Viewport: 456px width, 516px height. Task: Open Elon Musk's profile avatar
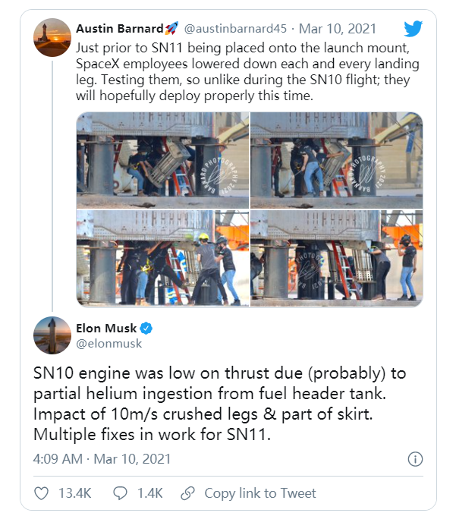pos(52,335)
